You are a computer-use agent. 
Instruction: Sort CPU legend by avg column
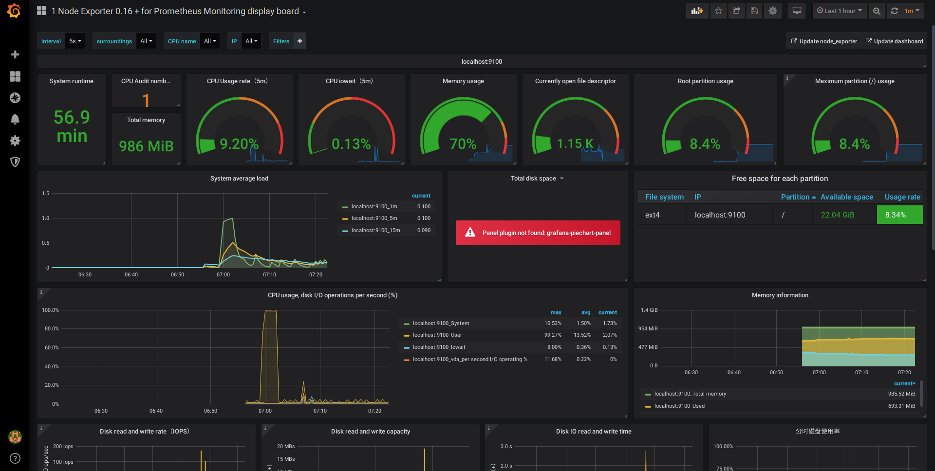pos(586,312)
